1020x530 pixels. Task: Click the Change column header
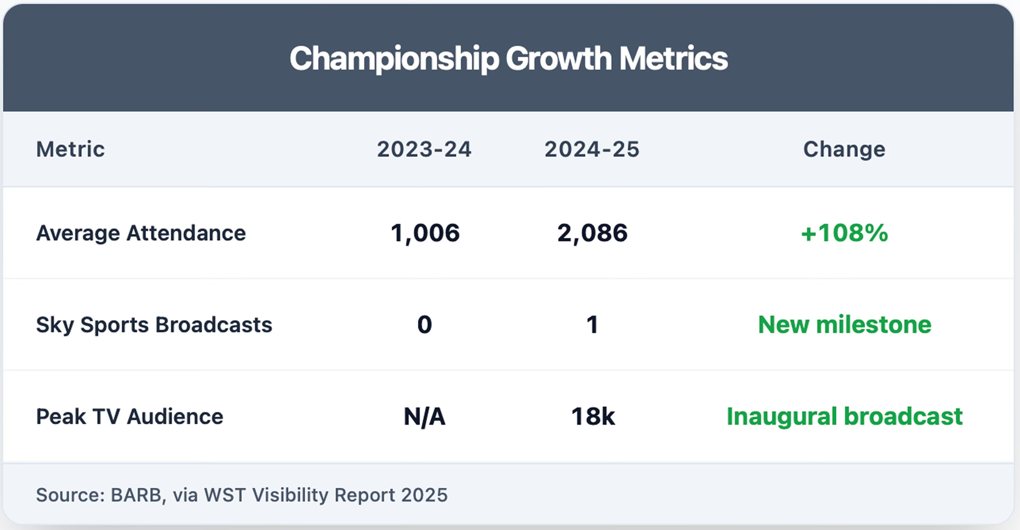coord(844,150)
